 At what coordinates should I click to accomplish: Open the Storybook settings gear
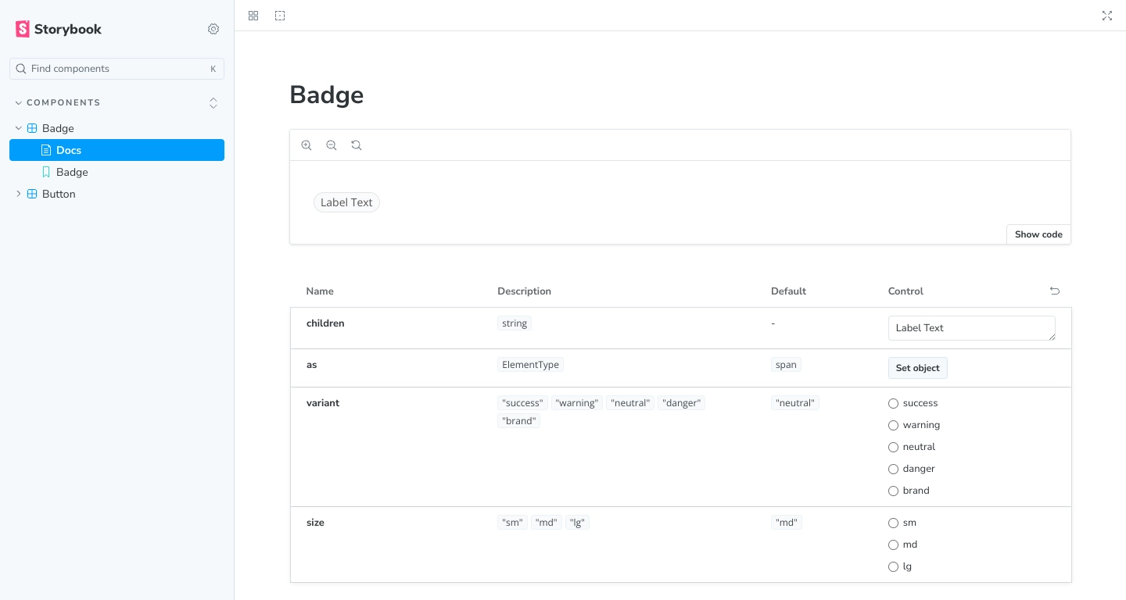pos(213,29)
